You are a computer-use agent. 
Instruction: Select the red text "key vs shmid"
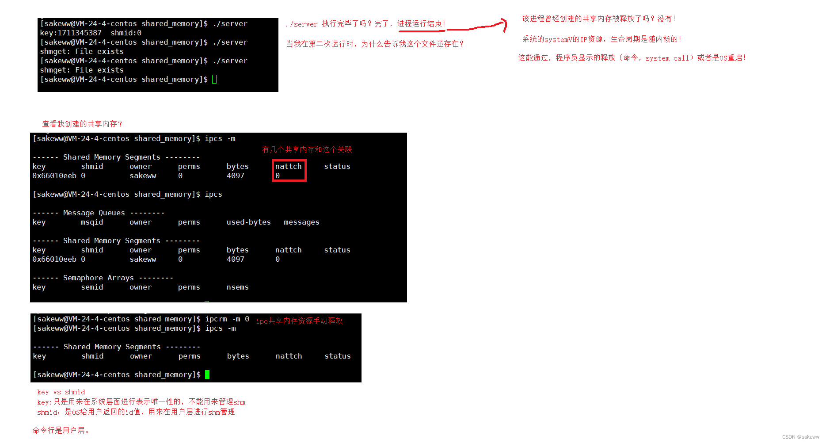61,392
